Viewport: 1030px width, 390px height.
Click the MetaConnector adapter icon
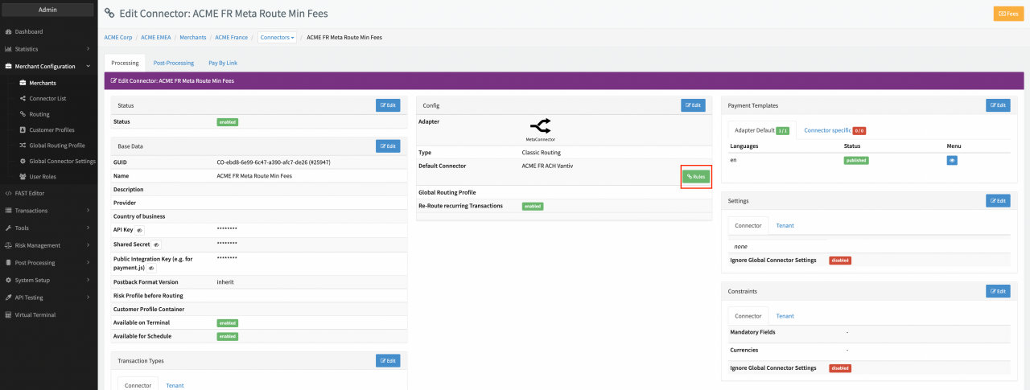coord(540,126)
